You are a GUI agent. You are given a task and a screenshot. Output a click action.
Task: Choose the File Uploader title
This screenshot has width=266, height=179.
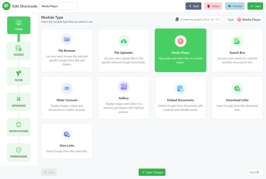click(x=124, y=53)
